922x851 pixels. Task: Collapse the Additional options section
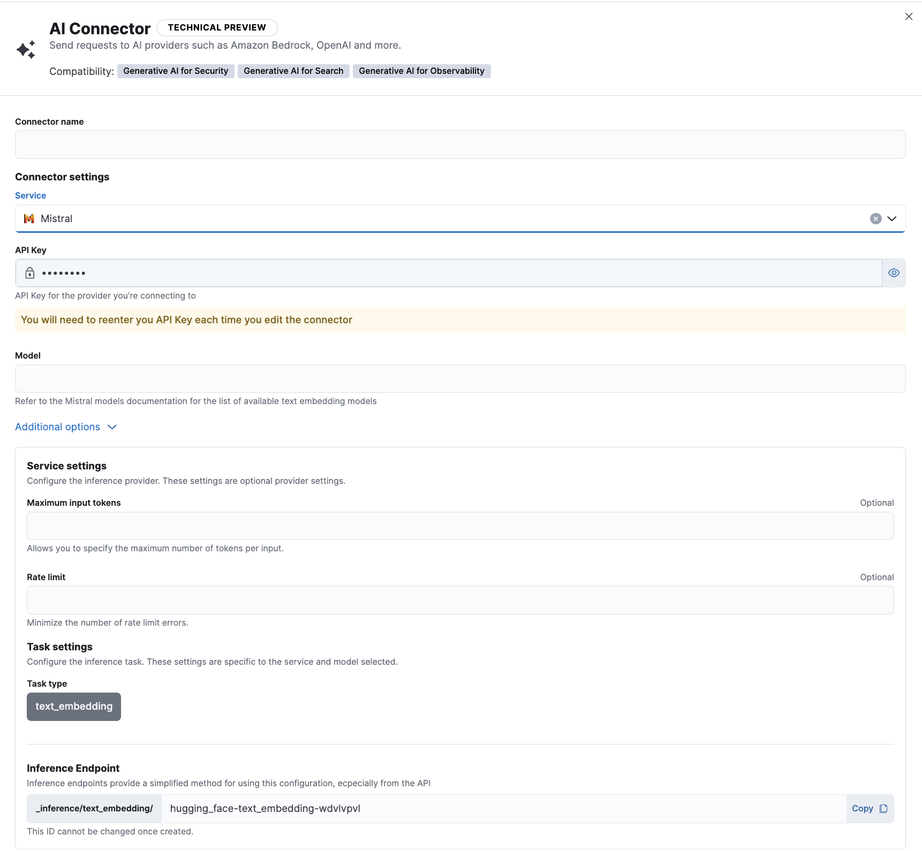(x=65, y=427)
